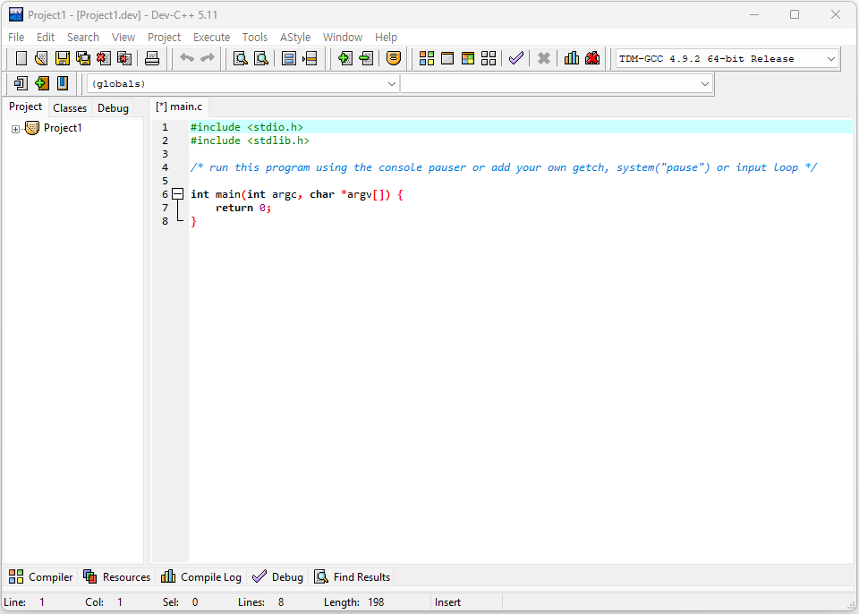Click the 'Length: 198' status bar entry
859x614 pixels.
pos(354,602)
